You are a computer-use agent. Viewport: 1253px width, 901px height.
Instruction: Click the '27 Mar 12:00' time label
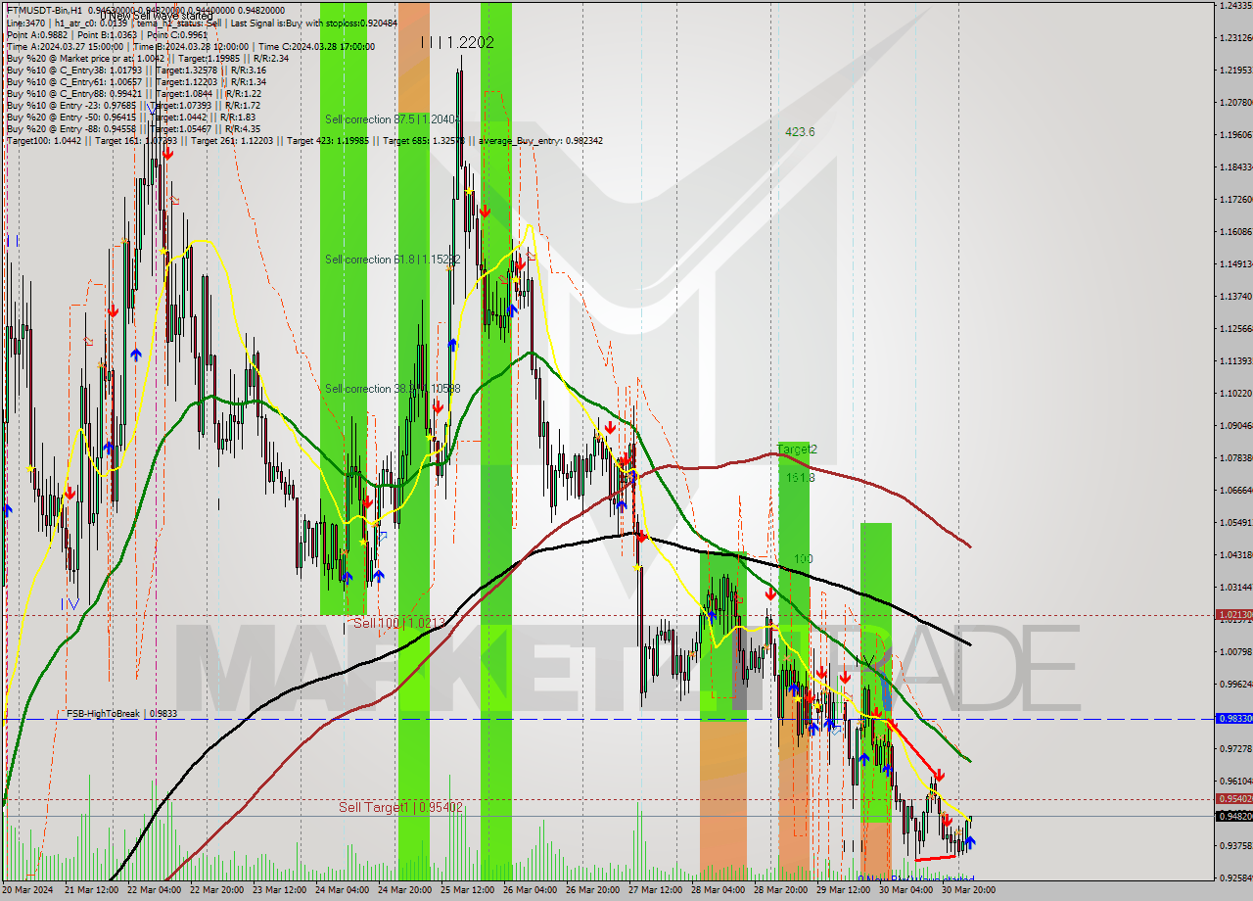point(658,890)
